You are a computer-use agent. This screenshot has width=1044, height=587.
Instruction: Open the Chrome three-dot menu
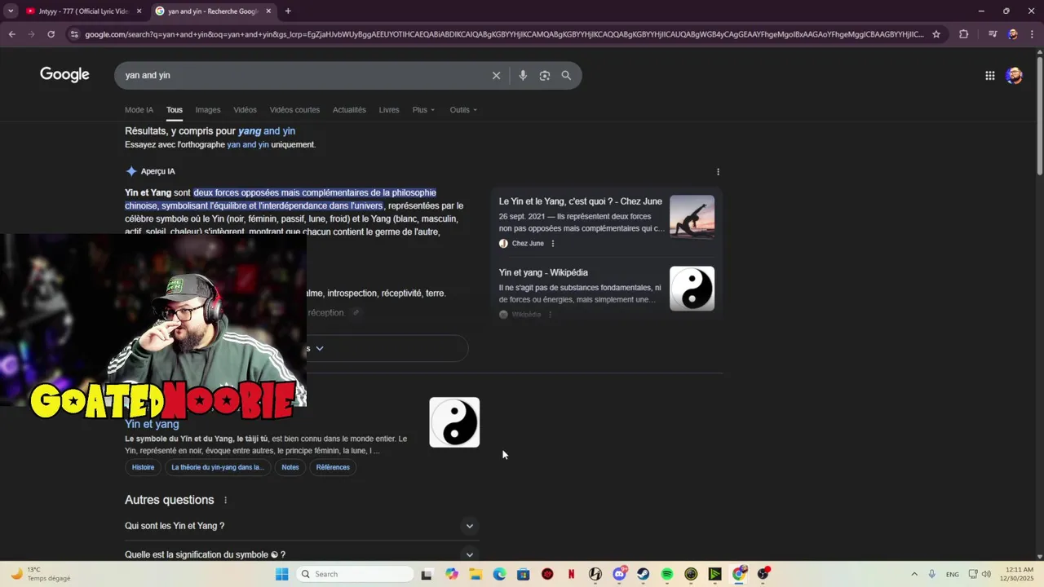point(1032,34)
